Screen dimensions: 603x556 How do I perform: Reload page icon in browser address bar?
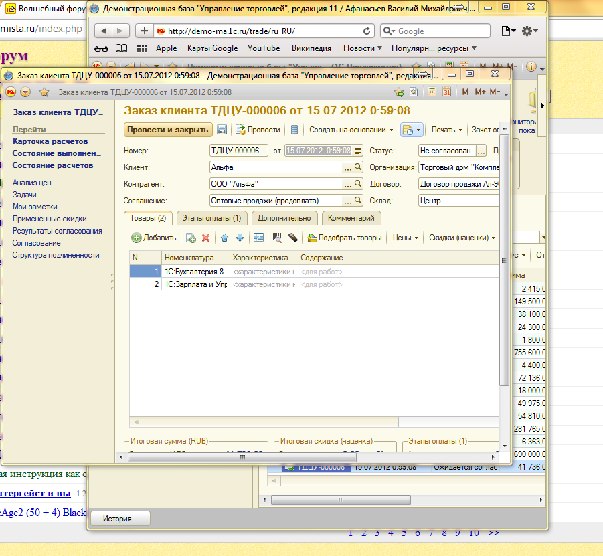367,31
